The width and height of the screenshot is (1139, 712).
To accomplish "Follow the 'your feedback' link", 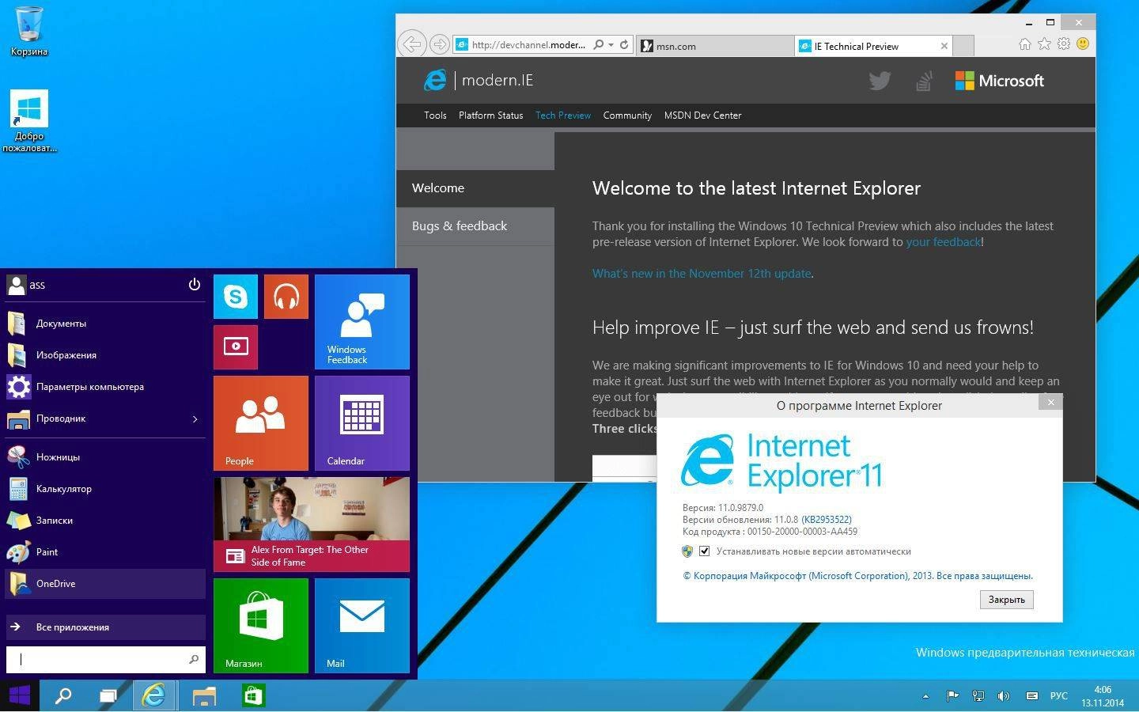I will [943, 242].
